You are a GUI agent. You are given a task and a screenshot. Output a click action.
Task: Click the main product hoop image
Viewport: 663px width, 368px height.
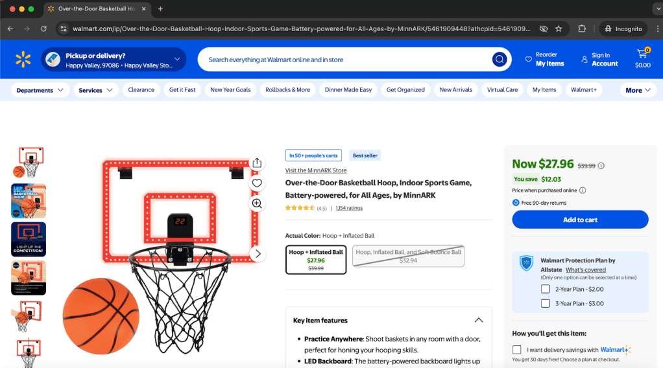coord(165,256)
